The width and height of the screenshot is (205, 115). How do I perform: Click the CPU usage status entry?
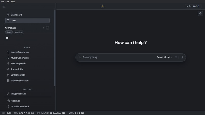(7, 113)
